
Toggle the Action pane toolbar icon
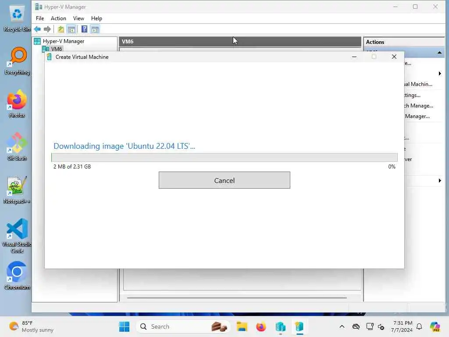(95, 29)
